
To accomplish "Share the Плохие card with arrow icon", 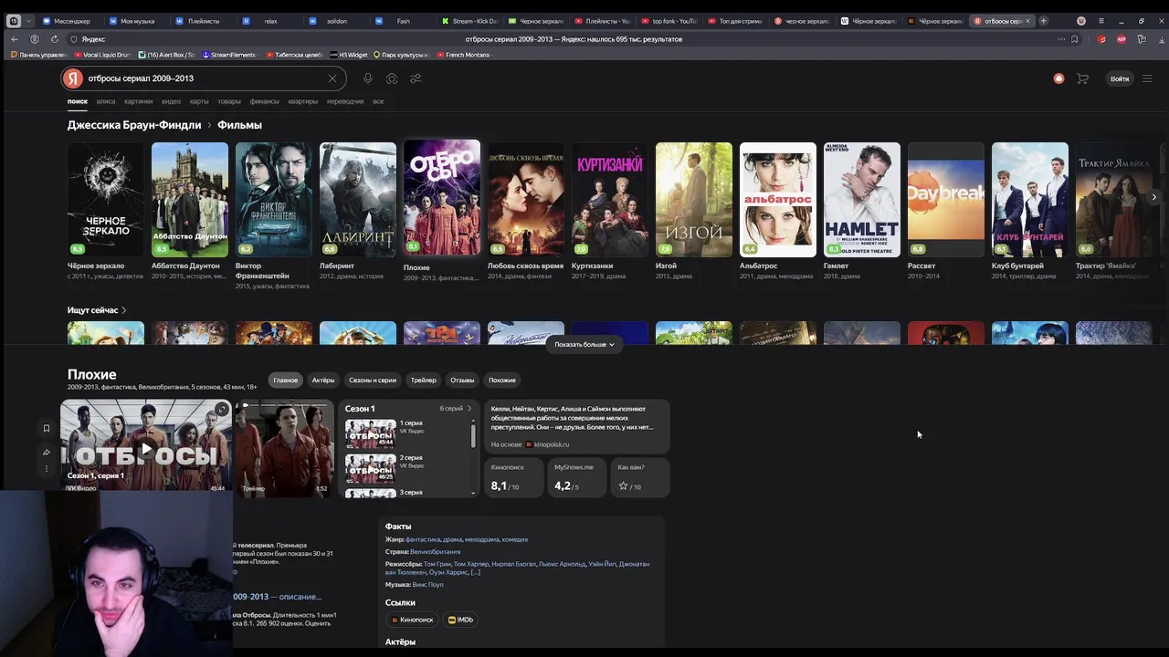I will (46, 452).
